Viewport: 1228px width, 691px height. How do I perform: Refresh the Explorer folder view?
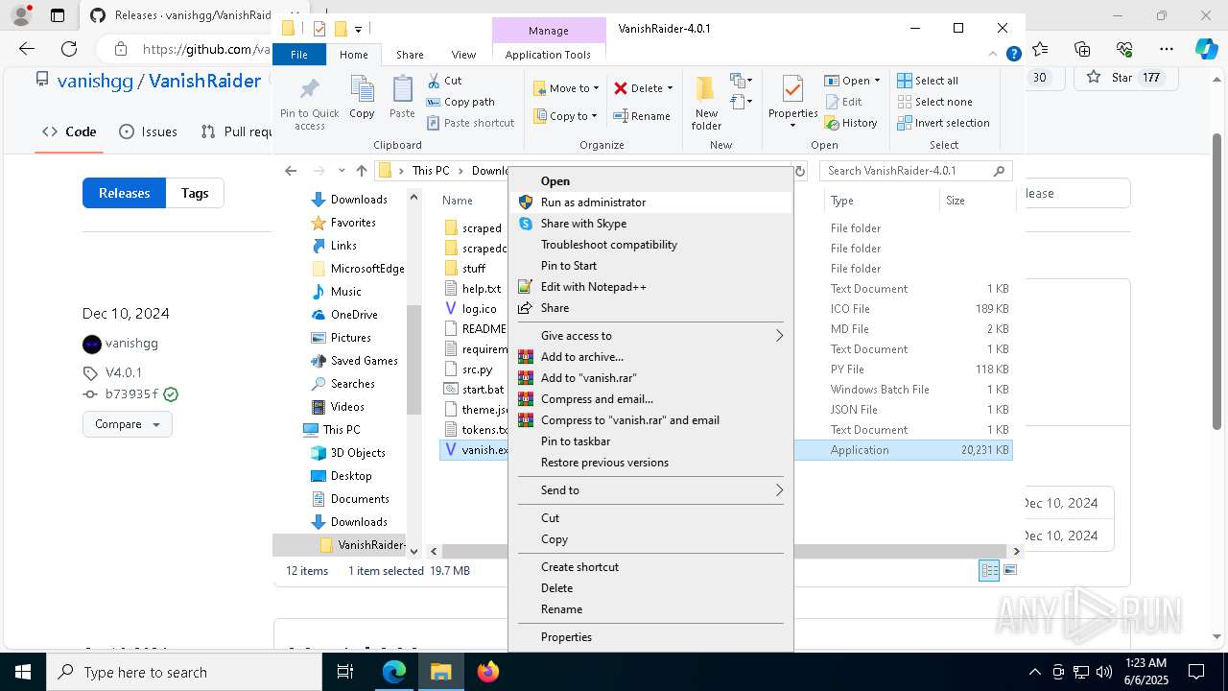(x=799, y=171)
